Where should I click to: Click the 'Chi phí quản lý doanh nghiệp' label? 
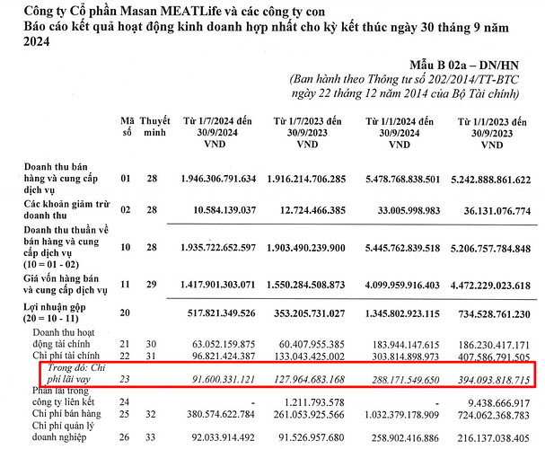[x=63, y=431]
